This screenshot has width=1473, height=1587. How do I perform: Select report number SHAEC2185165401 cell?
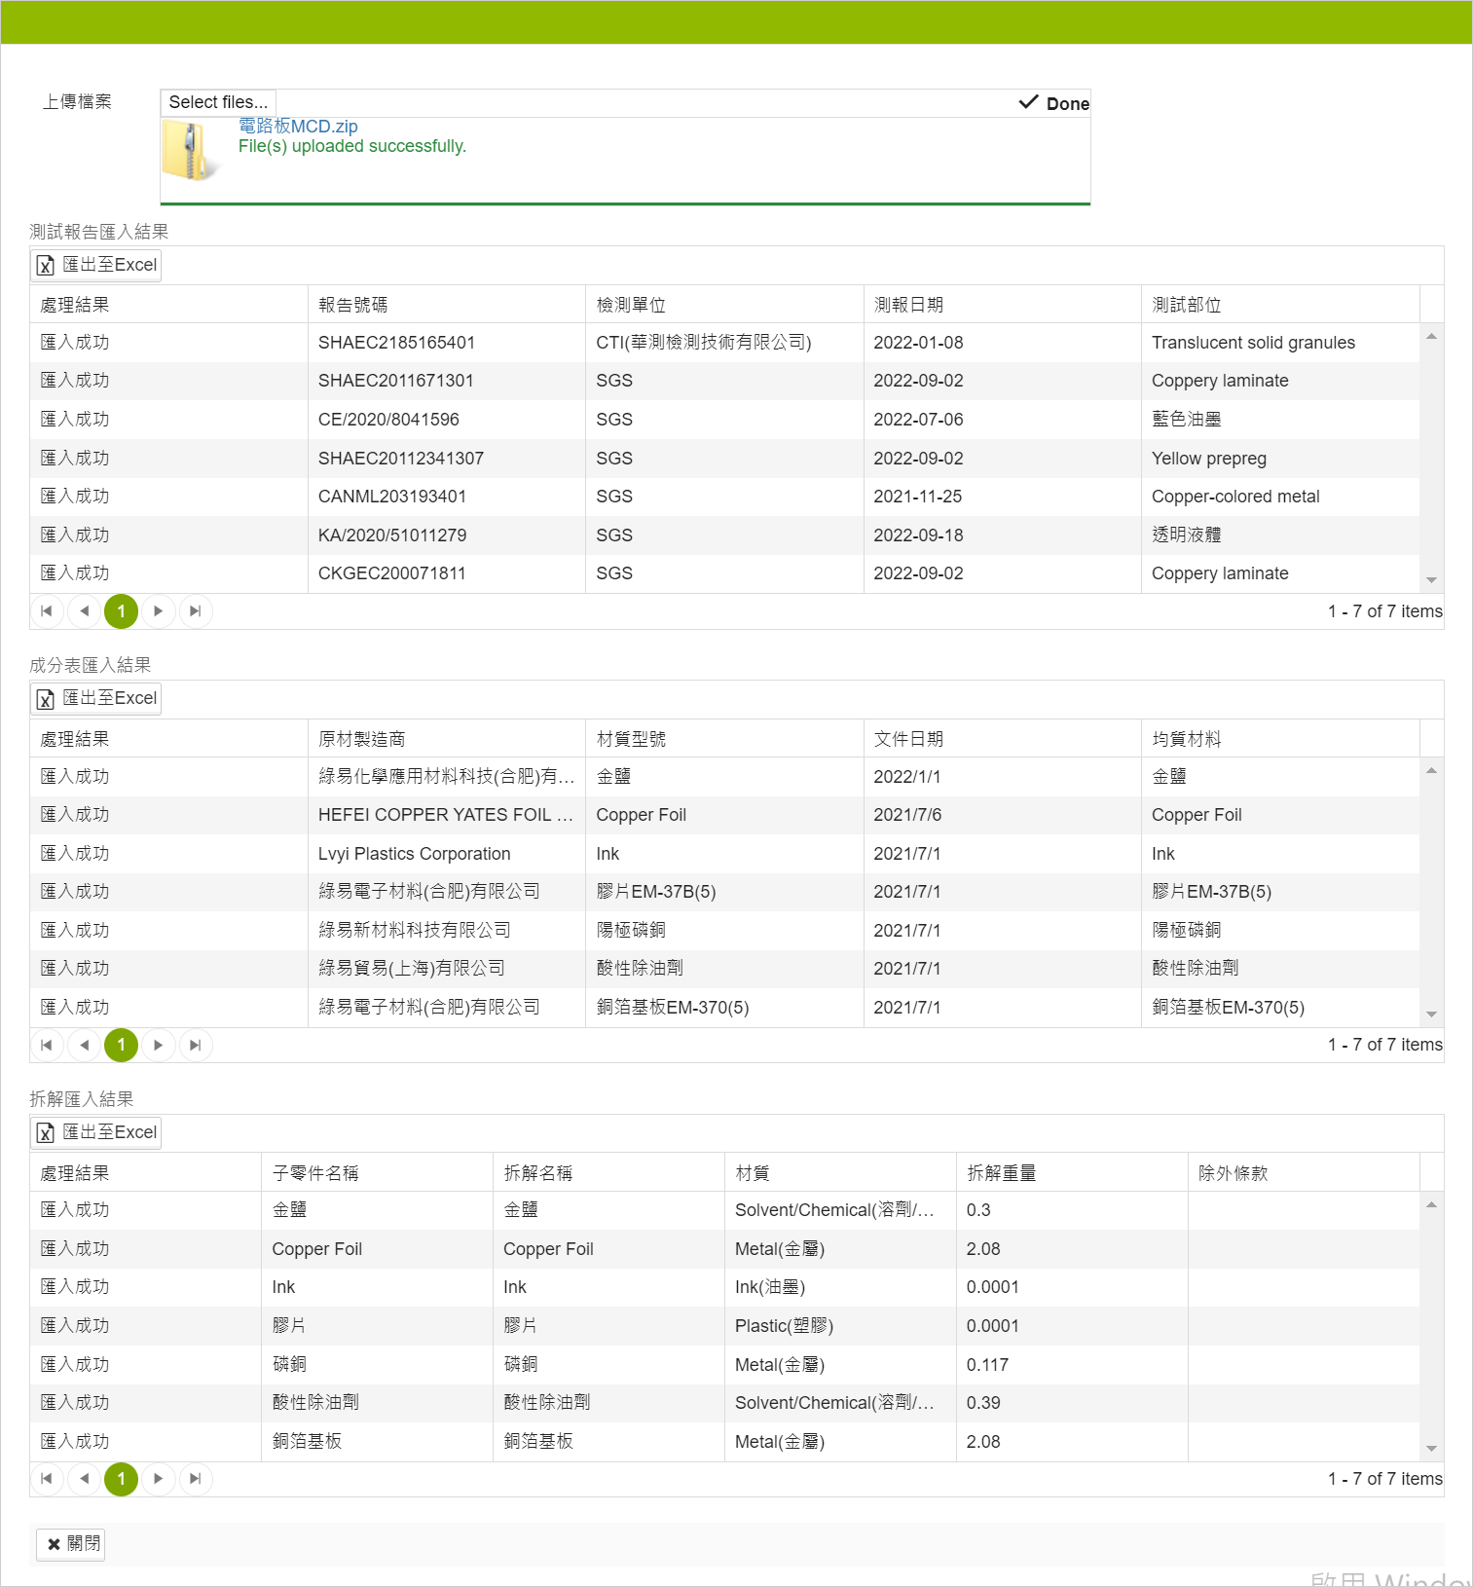click(x=447, y=343)
